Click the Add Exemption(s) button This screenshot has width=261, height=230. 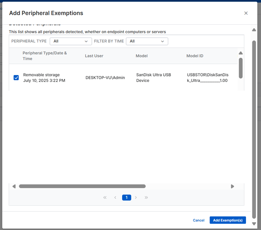(x=227, y=220)
